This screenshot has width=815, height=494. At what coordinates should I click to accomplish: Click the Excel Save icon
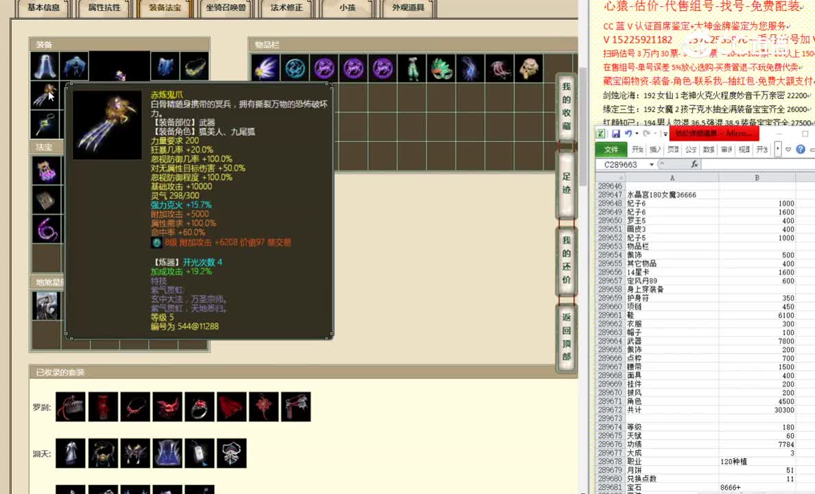pos(616,134)
